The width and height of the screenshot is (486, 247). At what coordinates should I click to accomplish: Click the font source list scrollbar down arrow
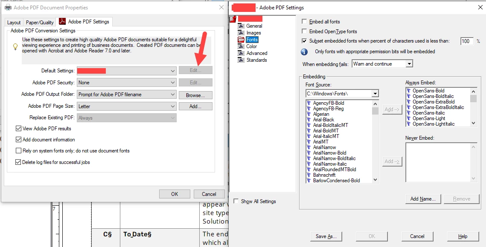point(375,180)
